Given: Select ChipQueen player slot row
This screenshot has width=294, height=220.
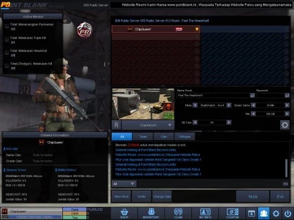Looking at the screenshot, I should [156, 29].
